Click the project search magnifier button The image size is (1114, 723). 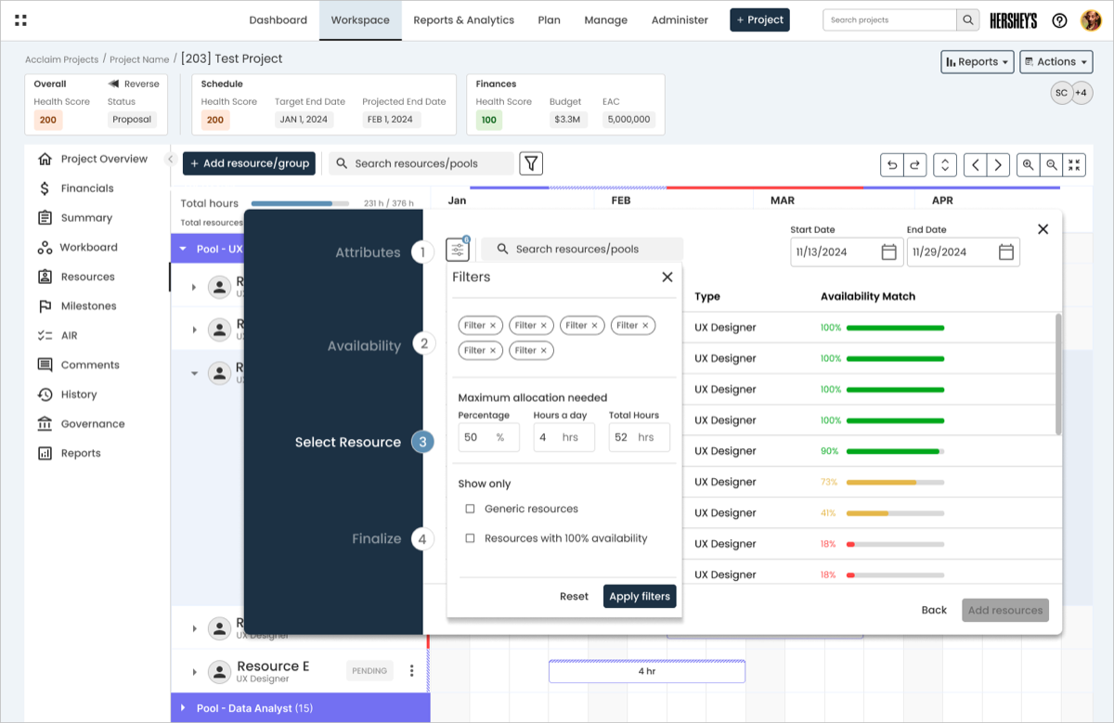(x=968, y=19)
